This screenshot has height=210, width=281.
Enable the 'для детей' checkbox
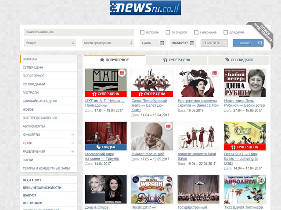point(226,32)
